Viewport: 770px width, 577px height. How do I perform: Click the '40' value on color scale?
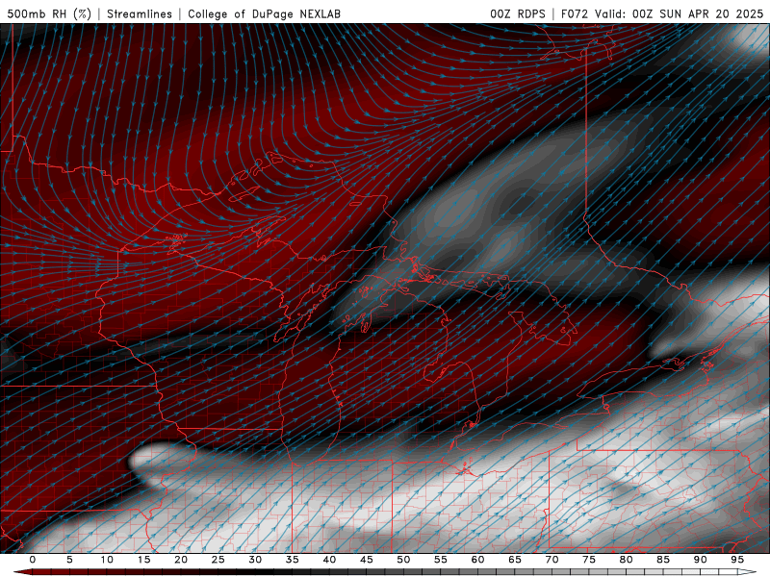click(329, 560)
